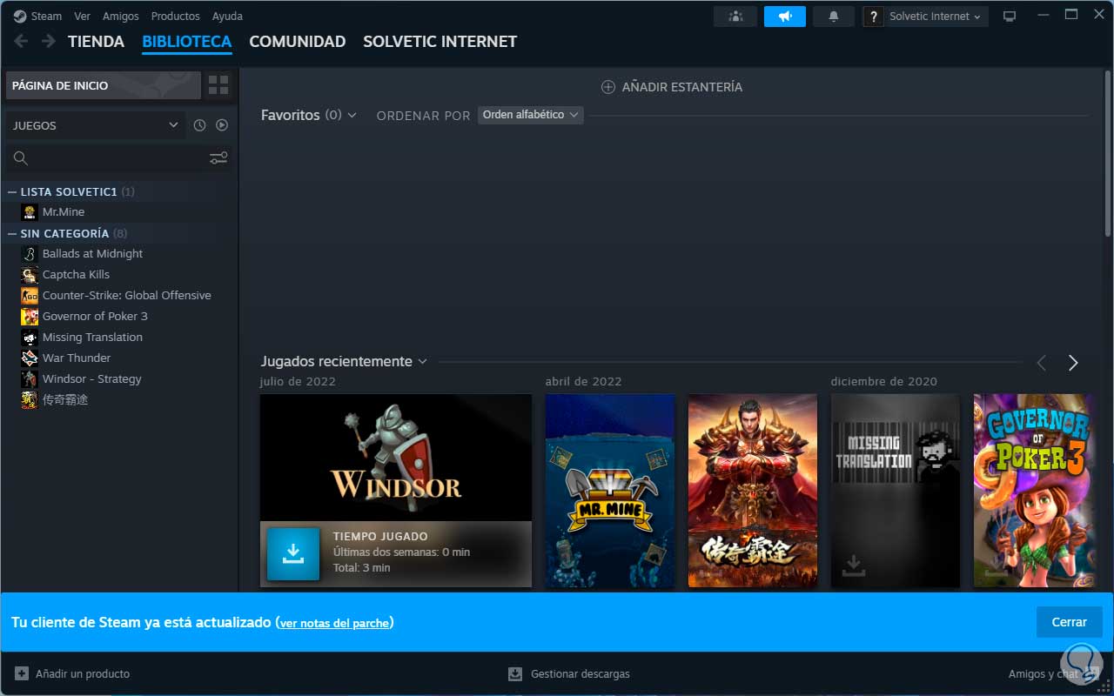The width and height of the screenshot is (1114, 696).
Task: Open the Windsor game cover thumbnail
Action: (396, 458)
